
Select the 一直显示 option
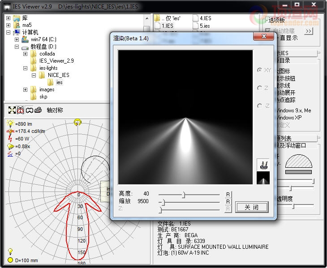(x=288, y=38)
